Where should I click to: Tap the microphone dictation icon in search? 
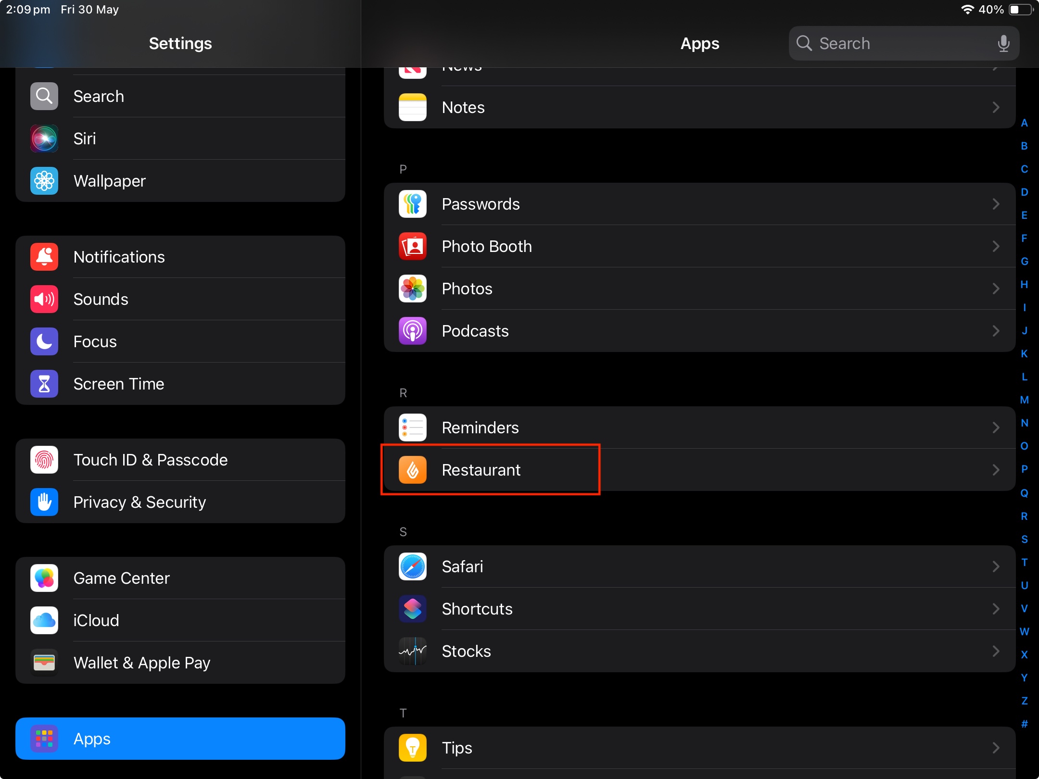click(1003, 43)
